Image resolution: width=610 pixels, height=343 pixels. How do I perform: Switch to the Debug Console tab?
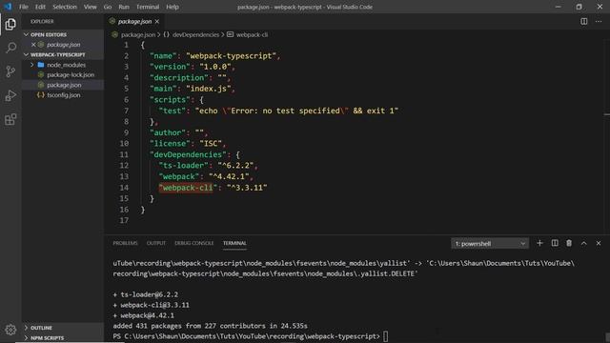194,243
